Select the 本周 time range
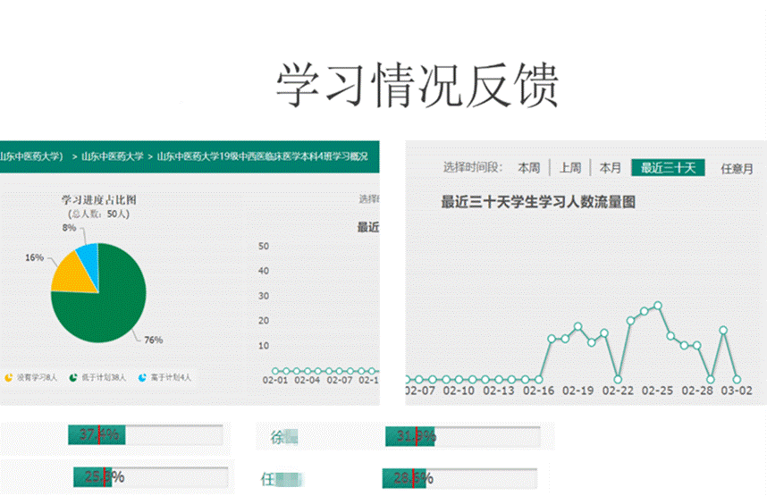The image size is (767, 496). coord(528,167)
